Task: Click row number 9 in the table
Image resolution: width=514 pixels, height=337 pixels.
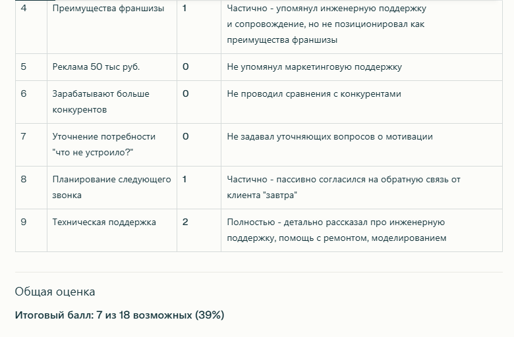Action: click(x=24, y=222)
